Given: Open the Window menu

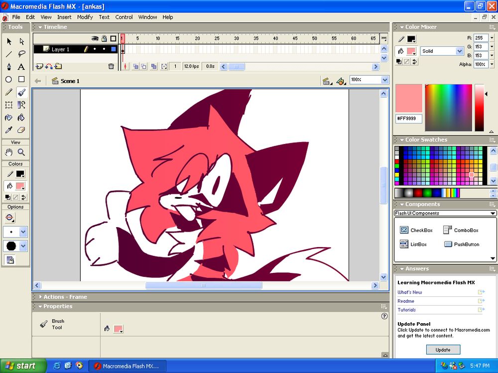Looking at the screenshot, I should (147, 17).
